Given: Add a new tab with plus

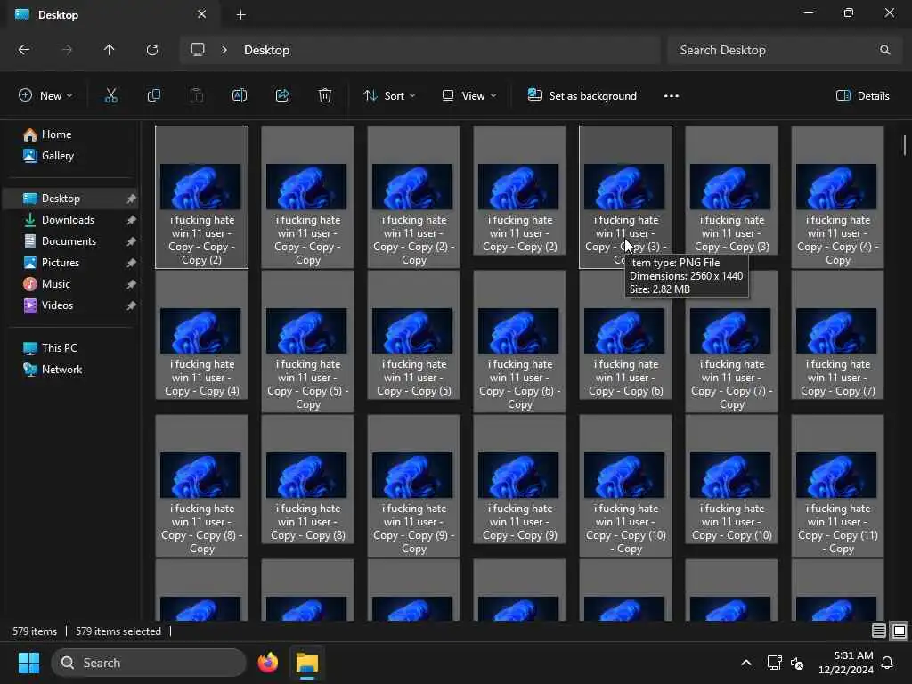Looking at the screenshot, I should point(240,14).
